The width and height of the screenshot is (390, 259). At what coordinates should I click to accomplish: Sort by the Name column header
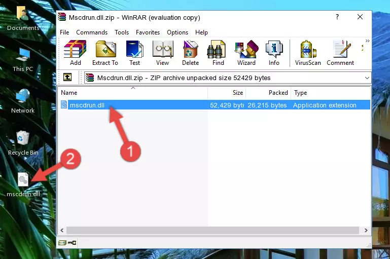[x=133, y=93]
